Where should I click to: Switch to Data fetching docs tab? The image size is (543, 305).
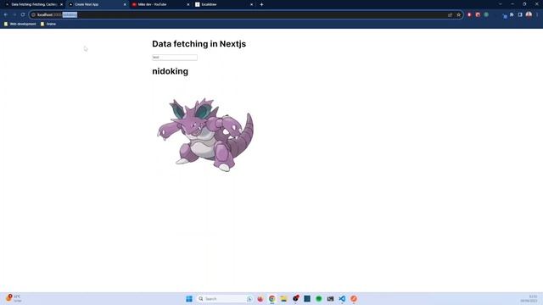(33, 4)
